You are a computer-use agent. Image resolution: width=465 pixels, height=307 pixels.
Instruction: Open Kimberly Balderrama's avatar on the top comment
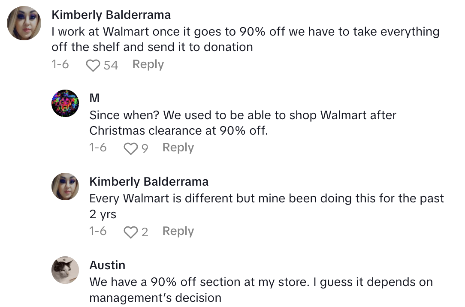point(24,23)
